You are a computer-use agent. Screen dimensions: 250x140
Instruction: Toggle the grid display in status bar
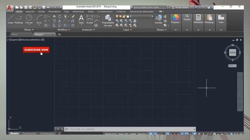pos(151,134)
